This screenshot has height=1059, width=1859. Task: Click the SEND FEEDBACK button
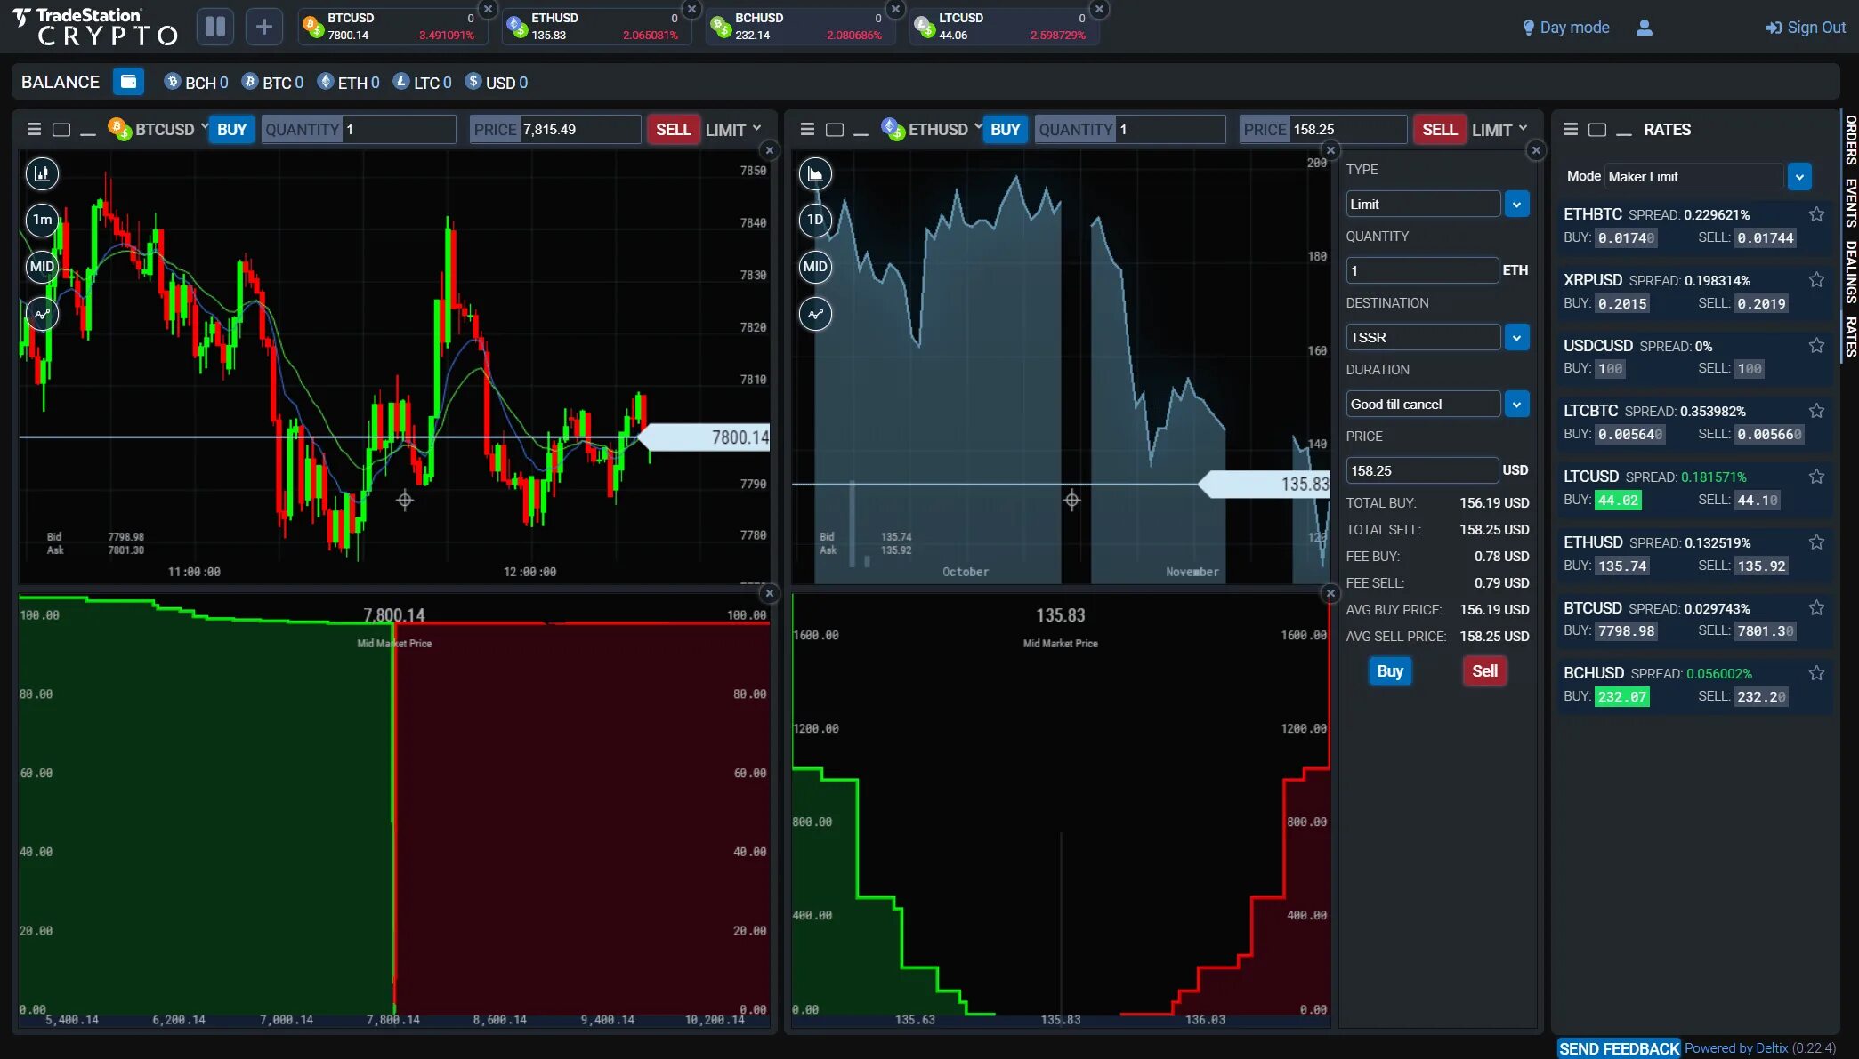click(1619, 1048)
